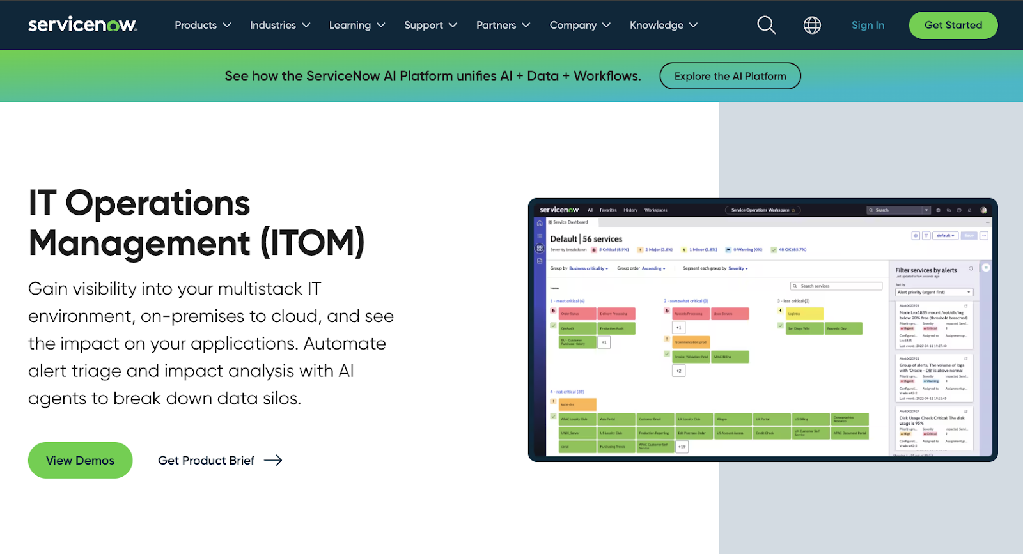Open the Get Product Brief link
This screenshot has height=554, width=1023.
[220, 460]
